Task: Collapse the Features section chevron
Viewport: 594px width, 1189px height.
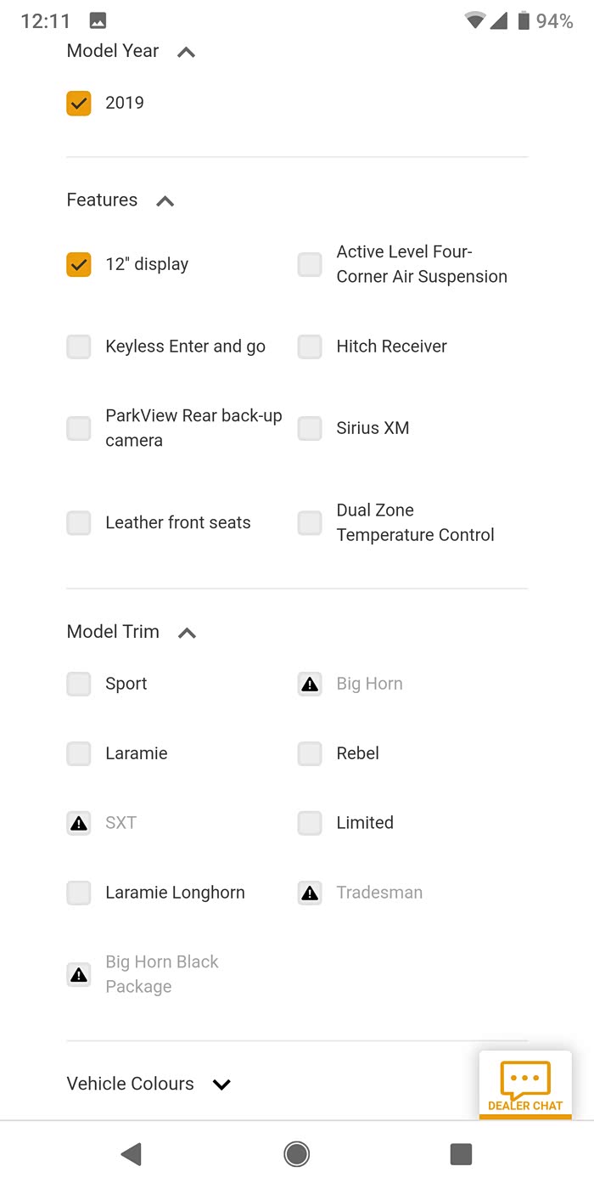Action: click(165, 201)
